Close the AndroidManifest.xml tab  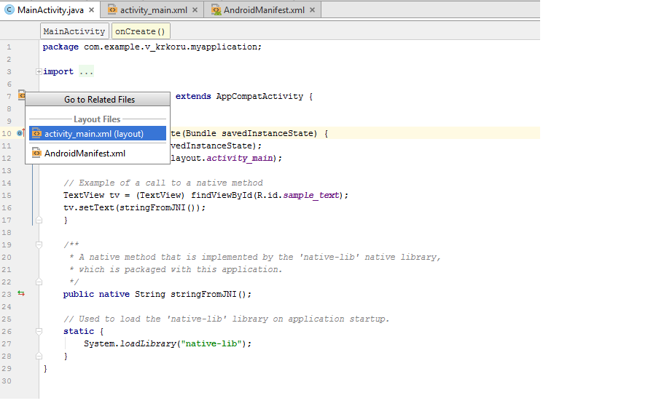(312, 10)
